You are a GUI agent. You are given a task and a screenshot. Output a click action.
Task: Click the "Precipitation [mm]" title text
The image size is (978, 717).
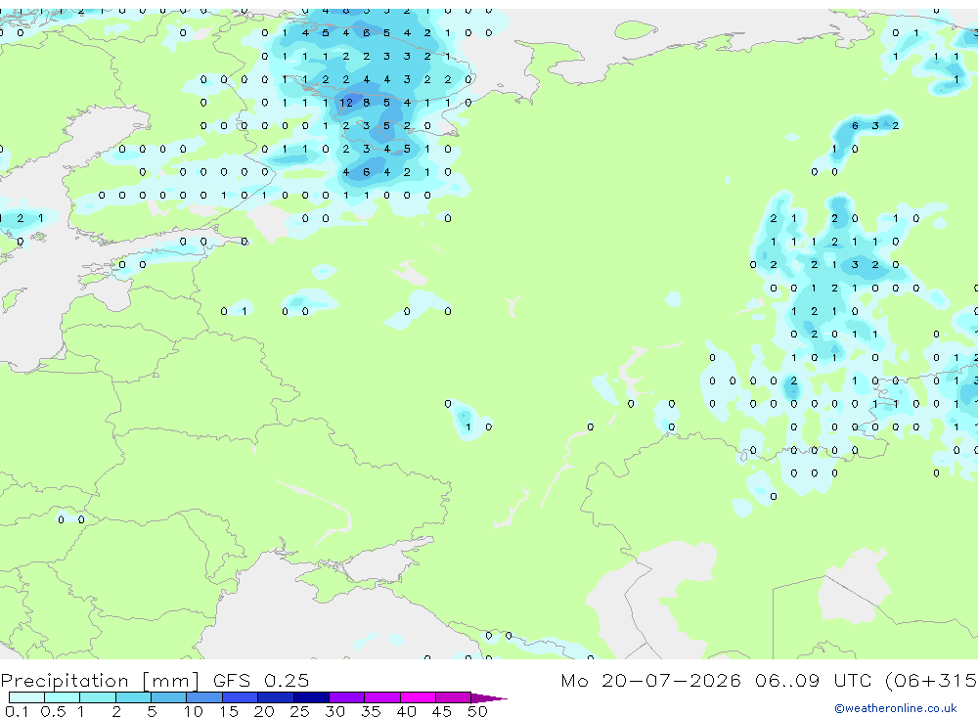[x=100, y=681]
